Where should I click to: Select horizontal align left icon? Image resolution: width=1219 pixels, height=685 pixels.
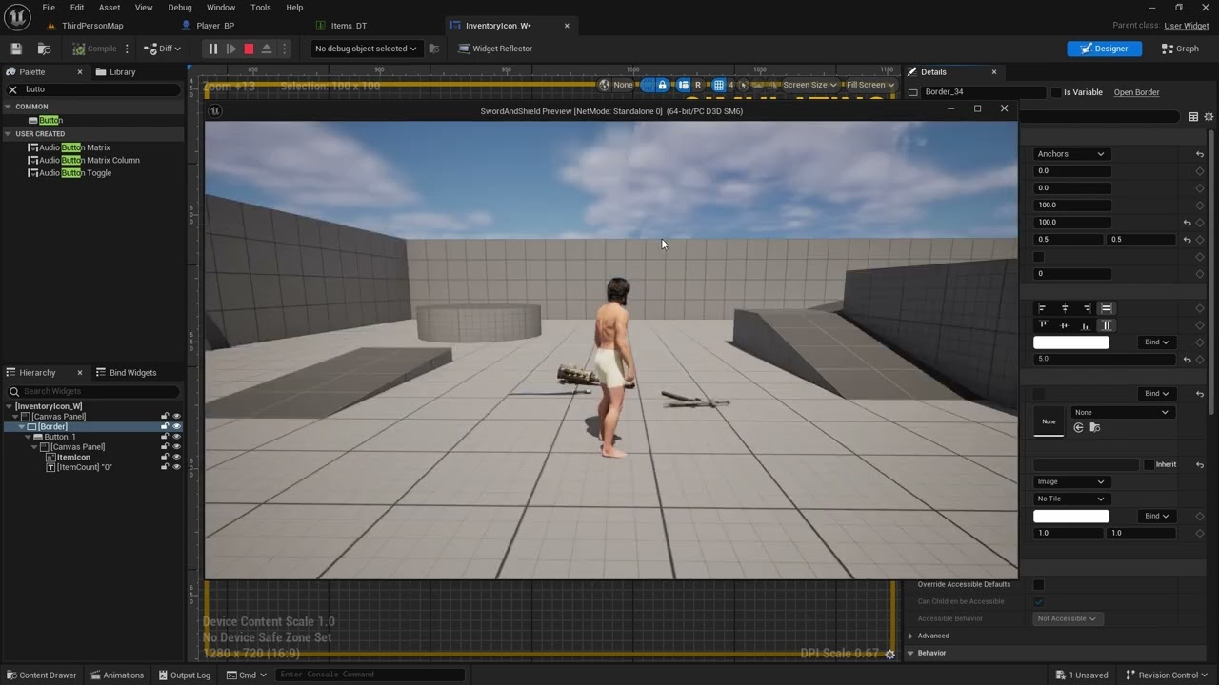click(1042, 308)
